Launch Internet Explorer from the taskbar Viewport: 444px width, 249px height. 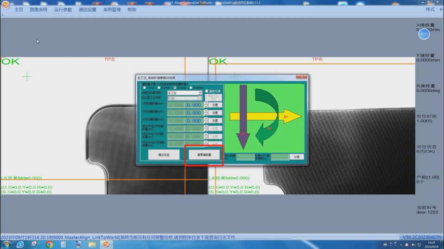(x=21, y=244)
